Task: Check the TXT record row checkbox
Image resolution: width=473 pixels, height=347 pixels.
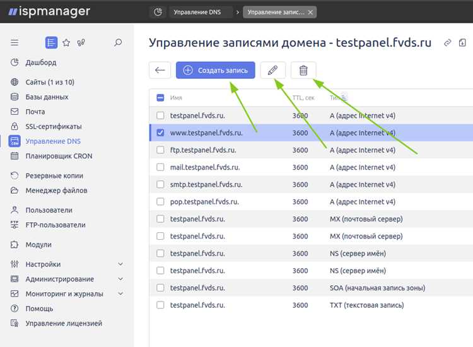Action: tap(160, 305)
